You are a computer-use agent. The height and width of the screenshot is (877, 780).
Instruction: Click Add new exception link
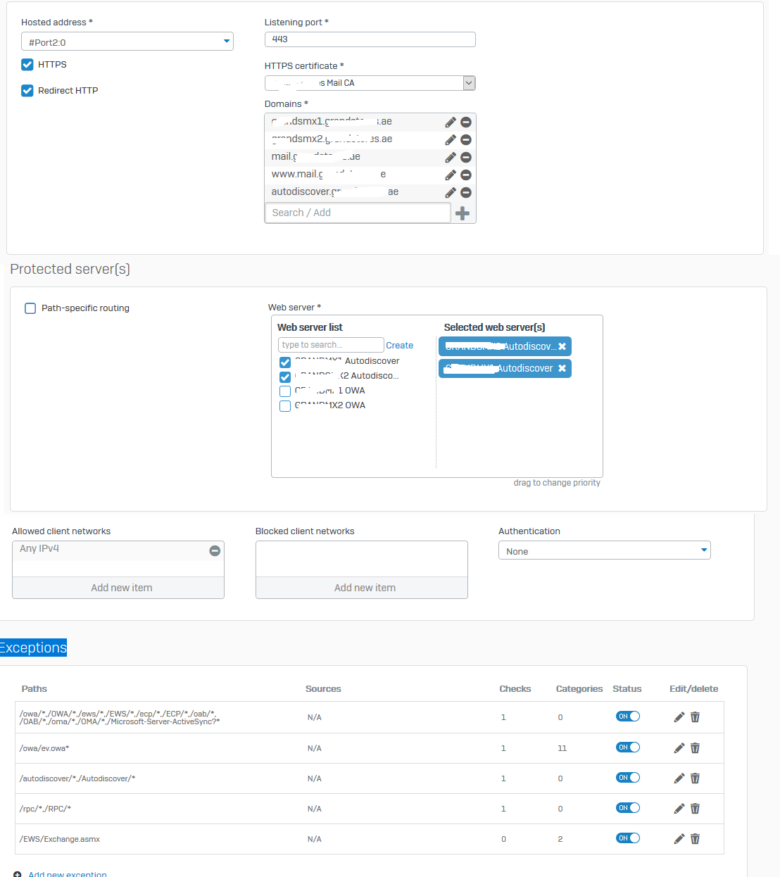point(67,873)
